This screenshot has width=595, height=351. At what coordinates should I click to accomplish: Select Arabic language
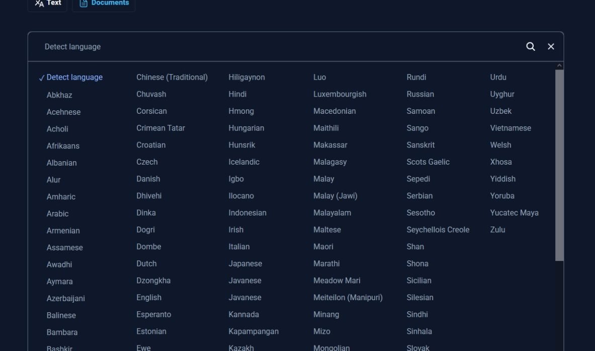tap(58, 214)
